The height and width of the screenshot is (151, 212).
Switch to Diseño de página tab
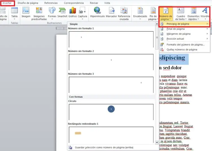point(28,3)
